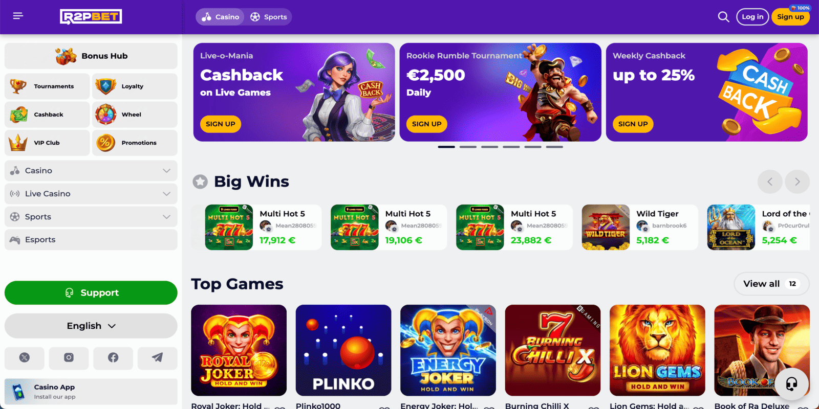This screenshot has height=409, width=819.
Task: Expand the Live Casino sidebar section
Action: [x=91, y=194]
